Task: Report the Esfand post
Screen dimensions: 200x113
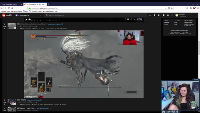Action: [63, 29]
